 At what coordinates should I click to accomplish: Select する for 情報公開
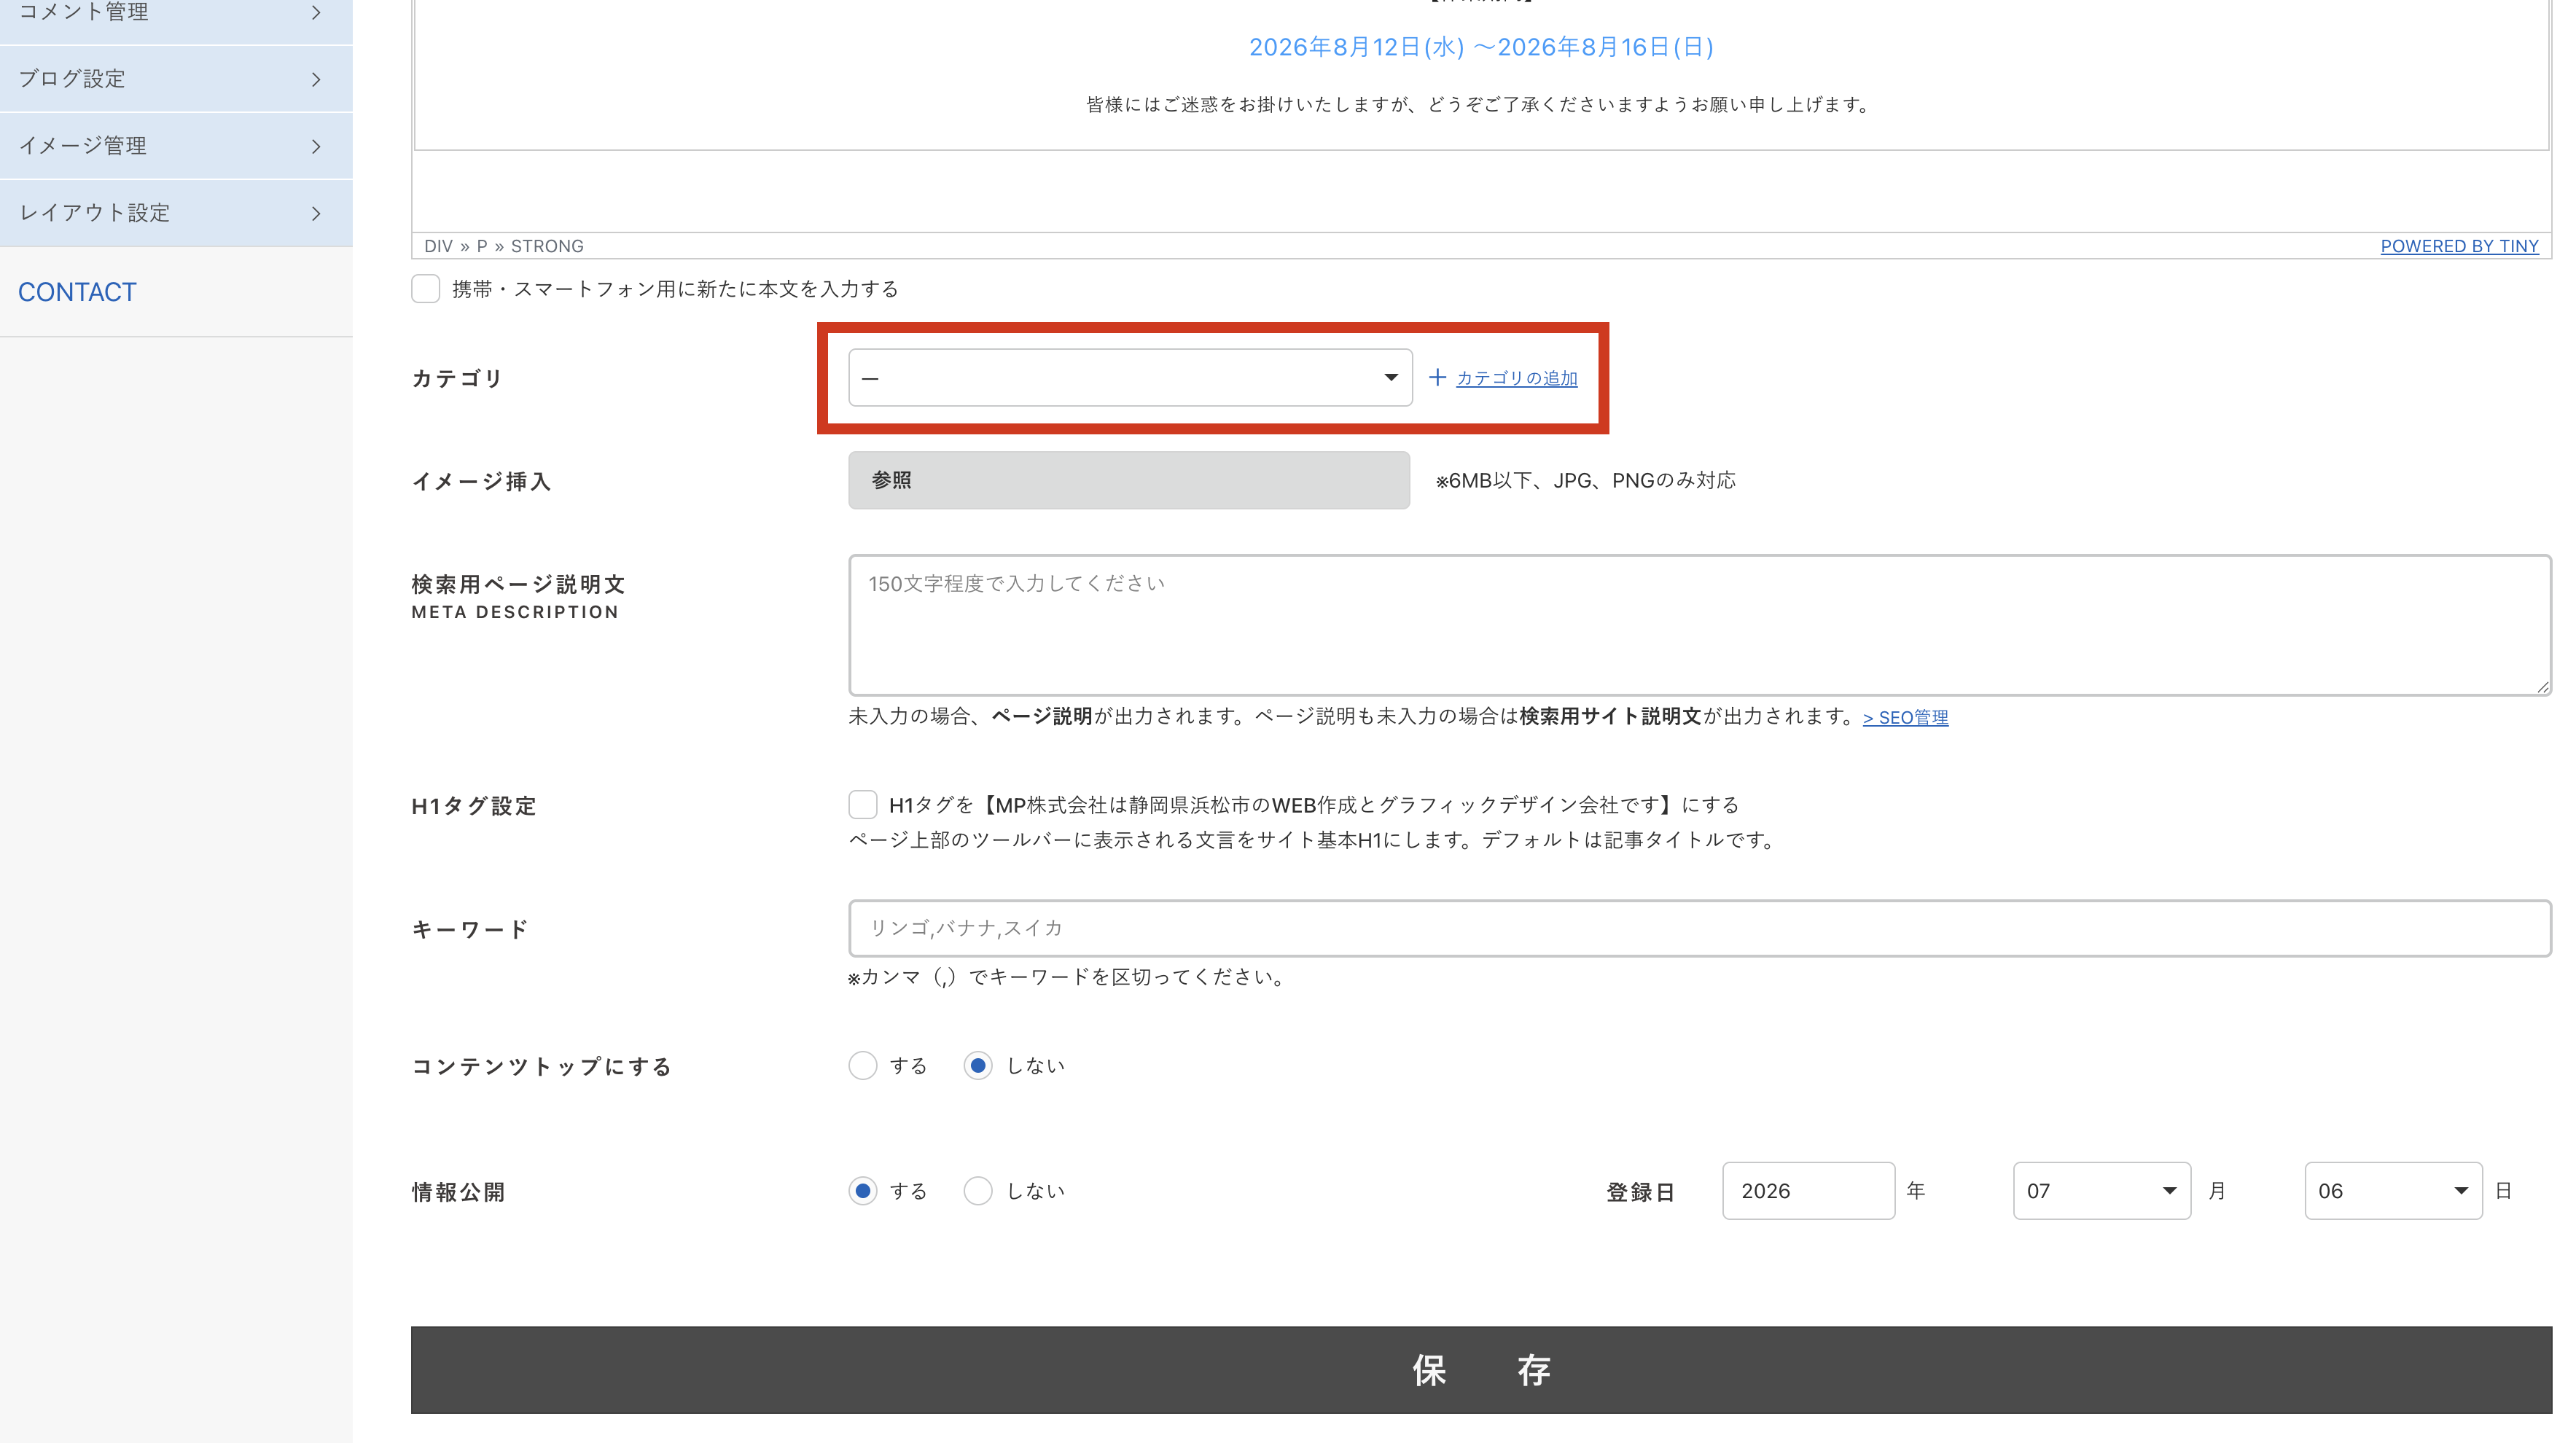(863, 1191)
